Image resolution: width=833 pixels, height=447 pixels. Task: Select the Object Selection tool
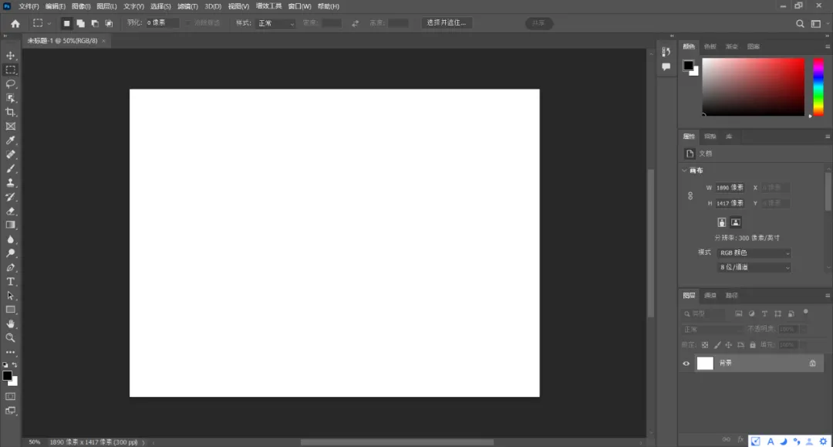tap(10, 98)
